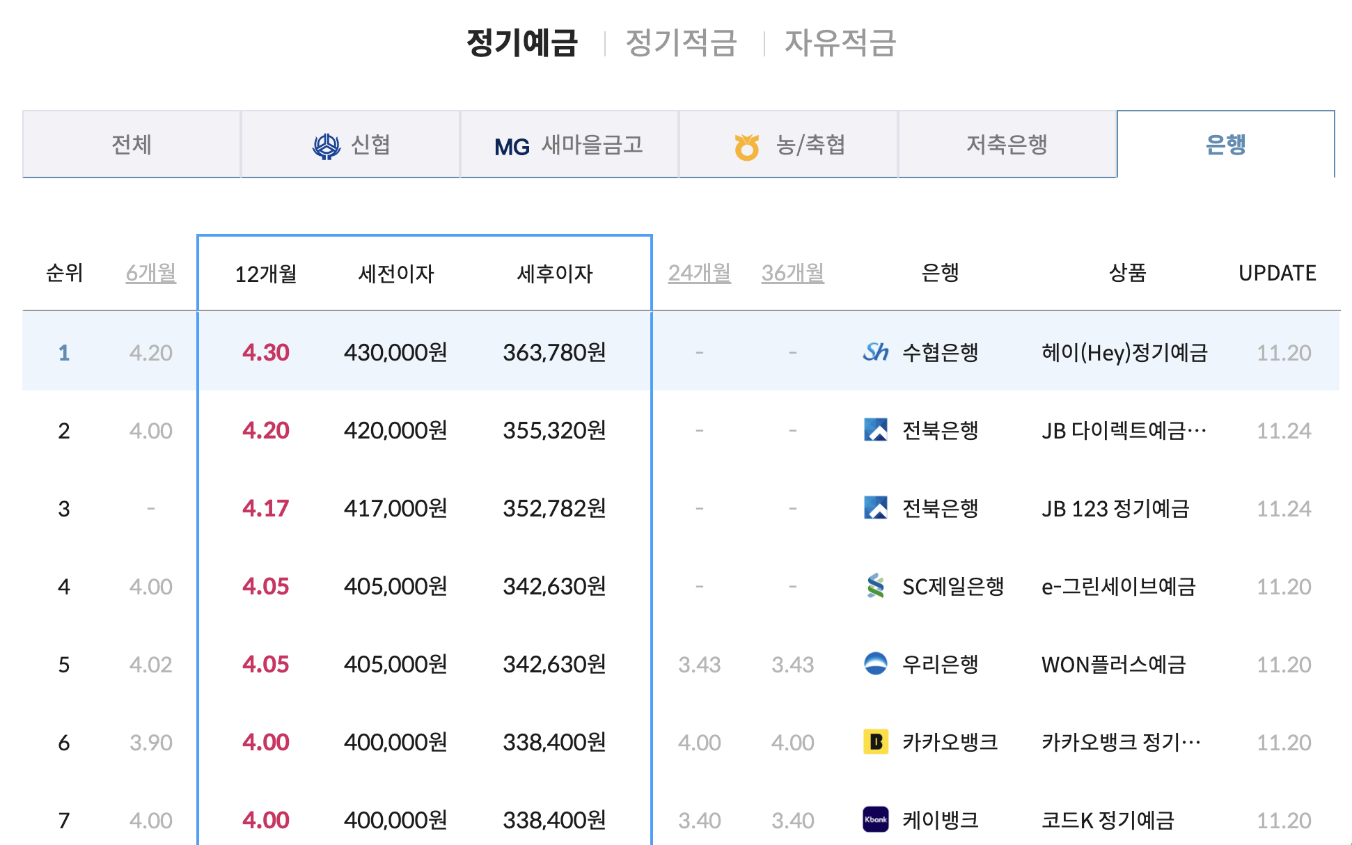Click the 카카오뱅크 yellow B logo
1352x845 pixels.
pos(875,742)
